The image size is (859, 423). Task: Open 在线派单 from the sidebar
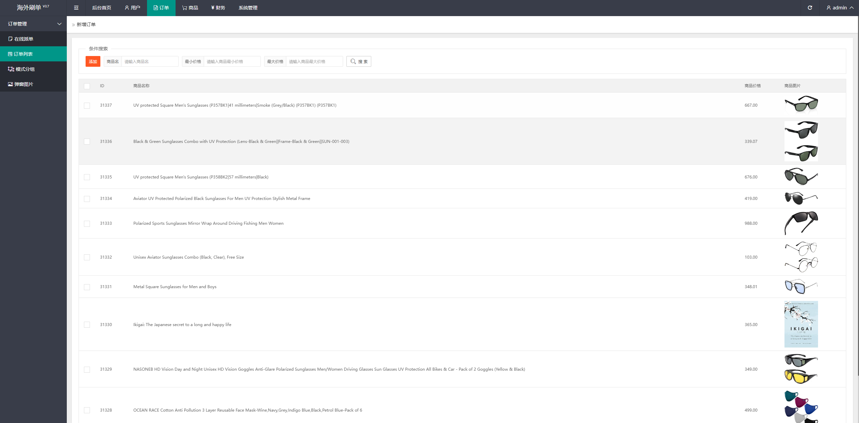click(x=23, y=39)
